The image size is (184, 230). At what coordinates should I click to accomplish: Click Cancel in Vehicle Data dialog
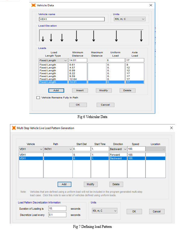coord(105,105)
